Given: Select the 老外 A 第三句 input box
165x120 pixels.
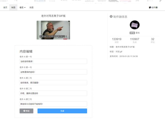Looking at the screenshot, I should coord(53,104).
